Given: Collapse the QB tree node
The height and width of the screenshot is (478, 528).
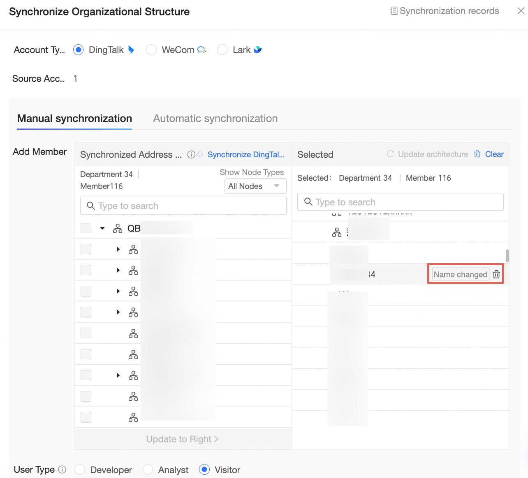Looking at the screenshot, I should 102,228.
